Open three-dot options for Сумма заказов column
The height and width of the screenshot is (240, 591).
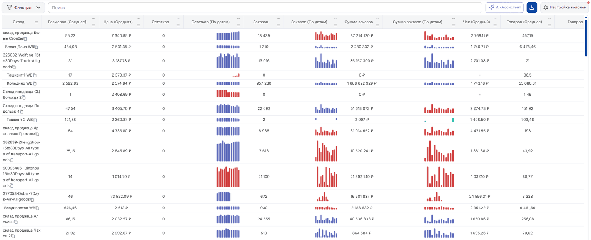tap(377, 18)
